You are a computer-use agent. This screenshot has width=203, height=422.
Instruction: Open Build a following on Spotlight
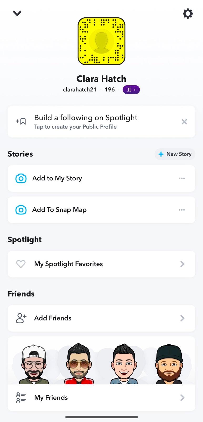(x=86, y=122)
